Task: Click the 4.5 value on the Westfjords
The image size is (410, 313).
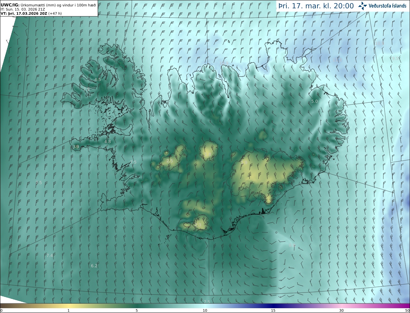Action: (x=98, y=79)
